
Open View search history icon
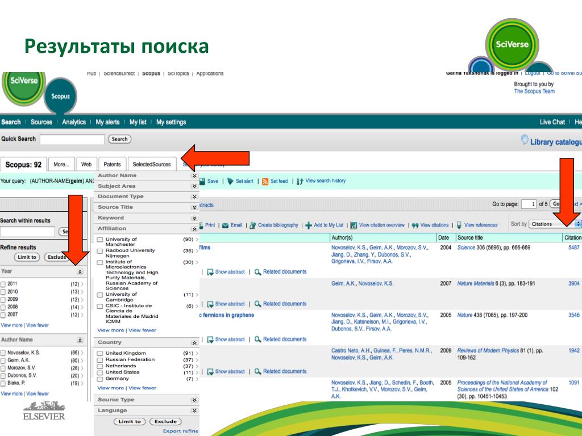pos(300,181)
